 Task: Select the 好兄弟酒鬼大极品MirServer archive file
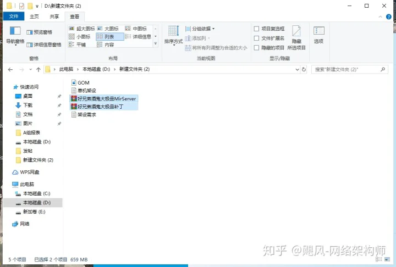point(106,98)
